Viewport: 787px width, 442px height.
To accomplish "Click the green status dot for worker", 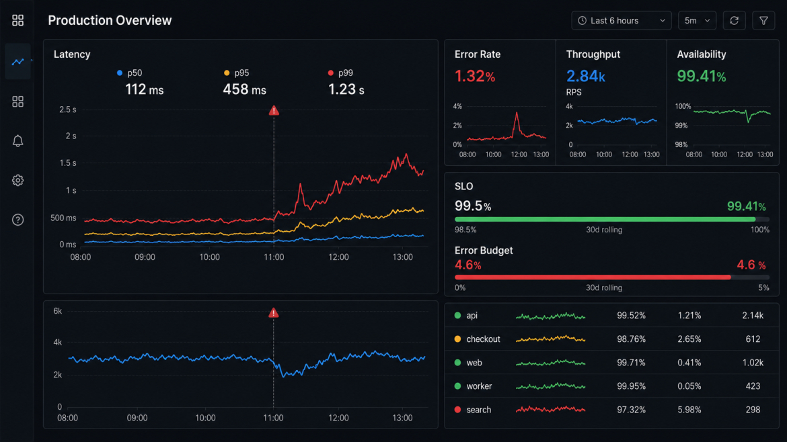I will pyautogui.click(x=457, y=386).
